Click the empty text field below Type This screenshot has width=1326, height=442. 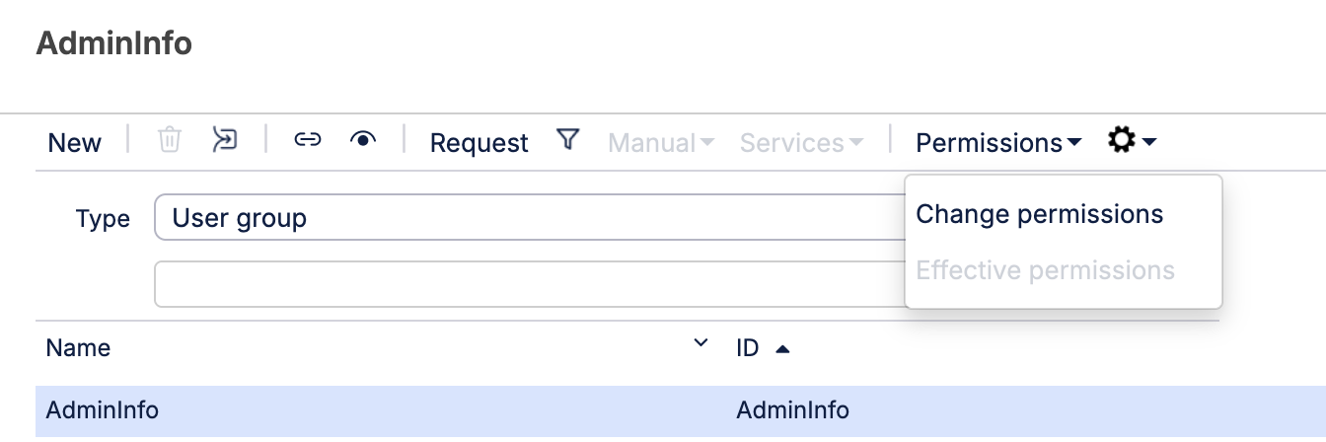(528, 284)
